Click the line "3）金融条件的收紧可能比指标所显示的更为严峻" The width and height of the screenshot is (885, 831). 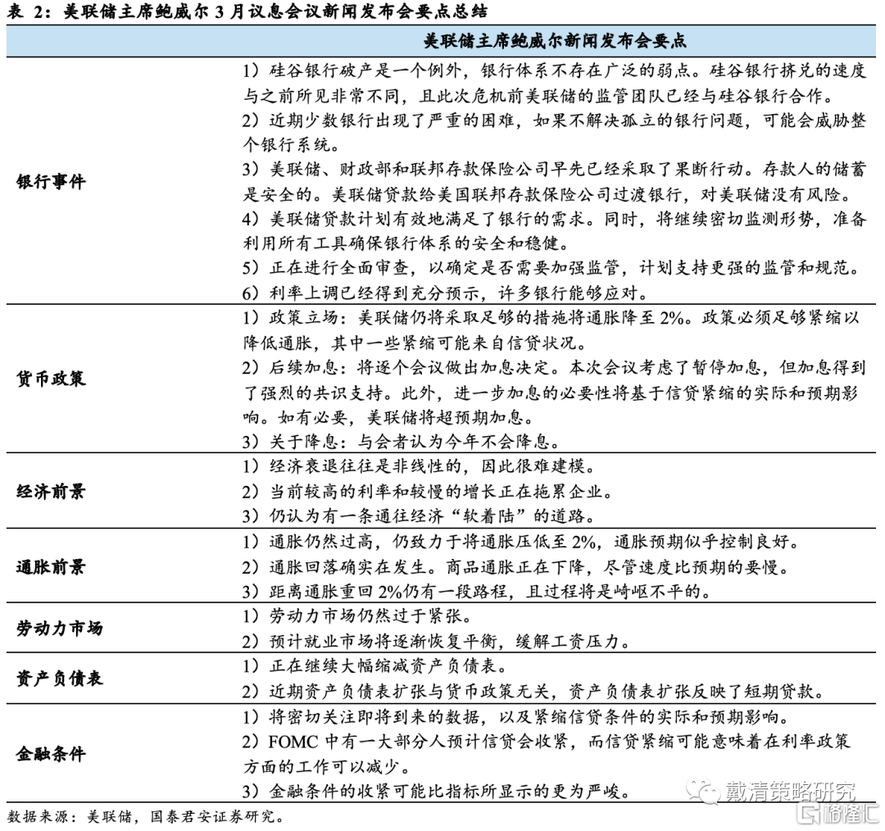(x=437, y=792)
